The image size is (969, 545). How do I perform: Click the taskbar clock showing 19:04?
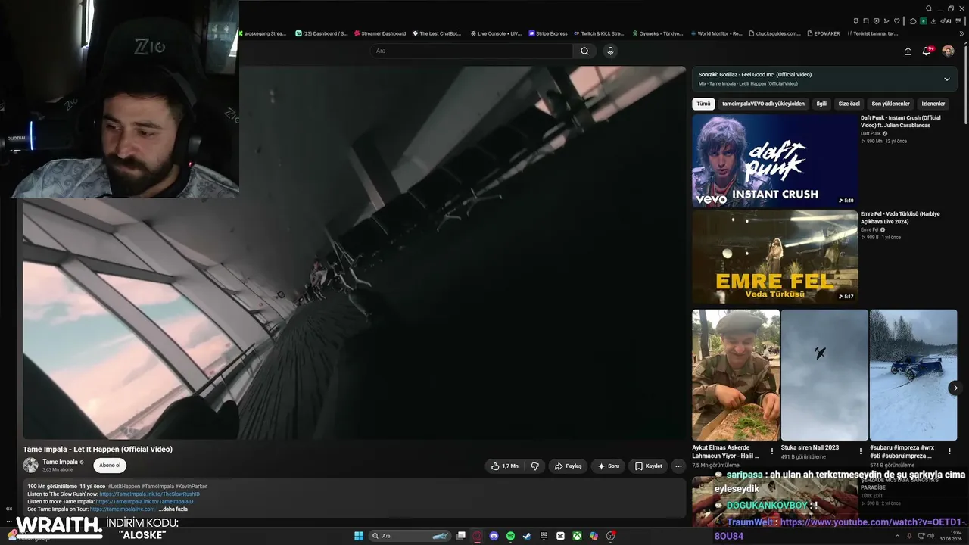click(x=951, y=536)
